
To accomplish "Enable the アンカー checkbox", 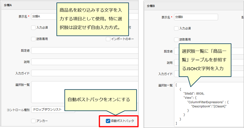I will coord(33,121).
